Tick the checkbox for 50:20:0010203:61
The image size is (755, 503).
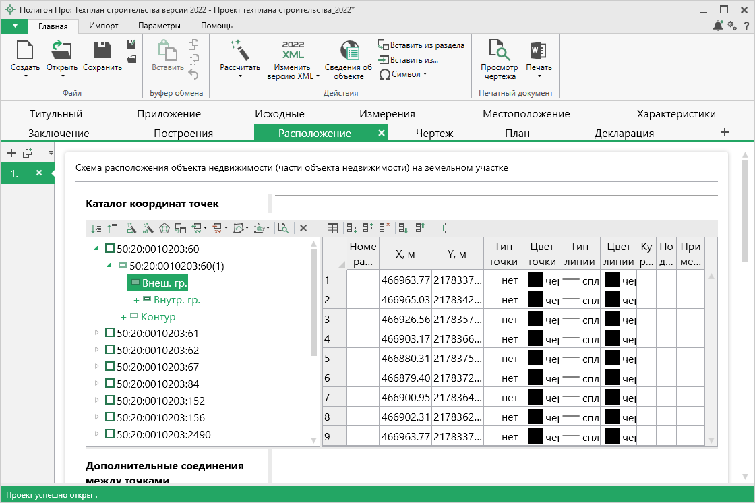(x=110, y=333)
